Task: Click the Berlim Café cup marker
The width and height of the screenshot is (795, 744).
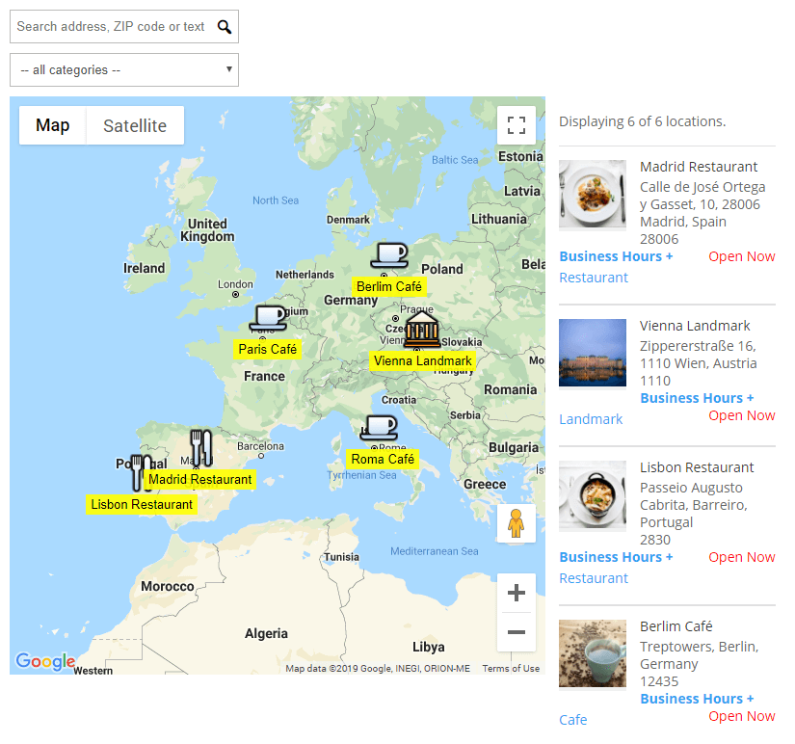Action: pyautogui.click(x=389, y=255)
